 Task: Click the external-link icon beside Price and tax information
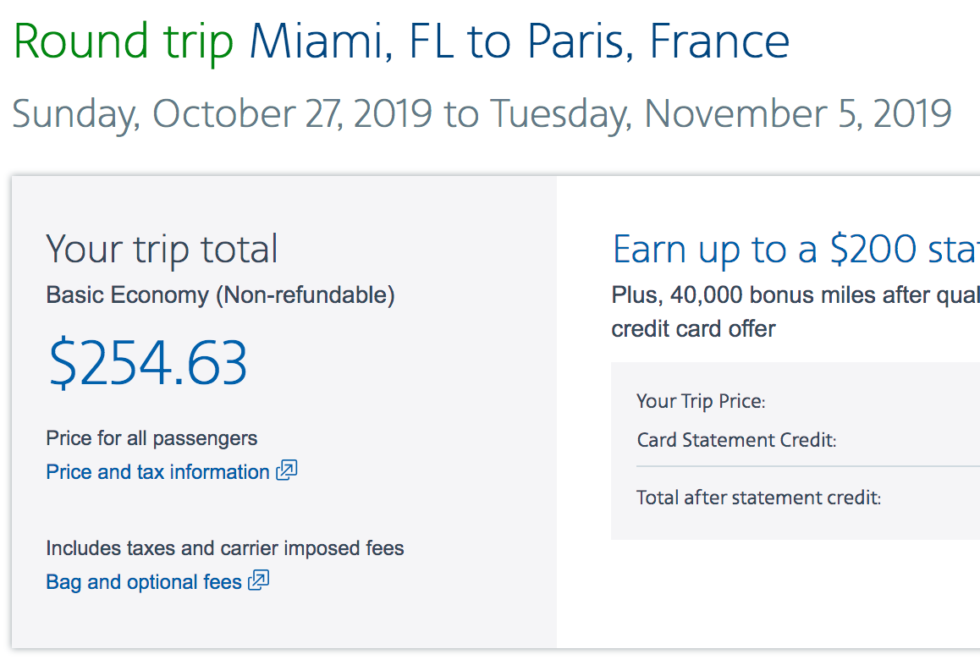click(x=286, y=470)
